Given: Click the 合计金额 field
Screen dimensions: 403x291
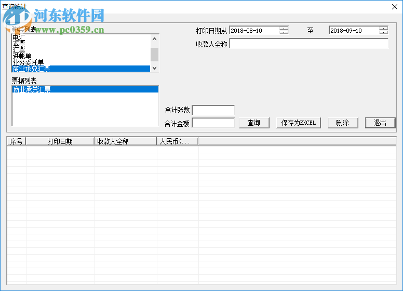Looking at the screenshot, I should coord(213,123).
